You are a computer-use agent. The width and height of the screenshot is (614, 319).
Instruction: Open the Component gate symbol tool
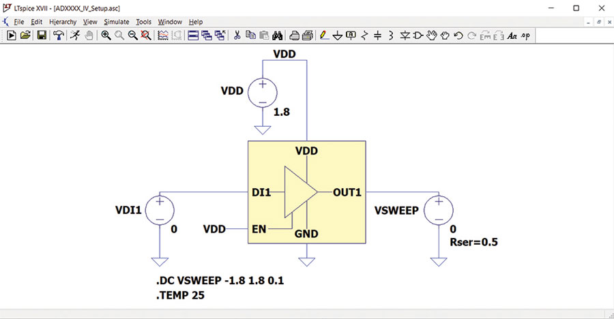pyautogui.click(x=418, y=35)
